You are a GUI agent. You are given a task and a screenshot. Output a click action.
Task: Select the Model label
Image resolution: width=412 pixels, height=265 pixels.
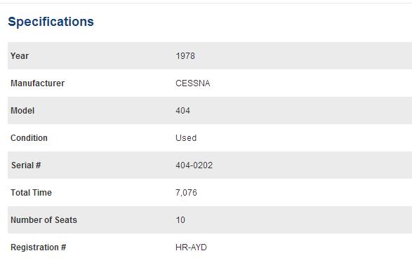(22, 111)
